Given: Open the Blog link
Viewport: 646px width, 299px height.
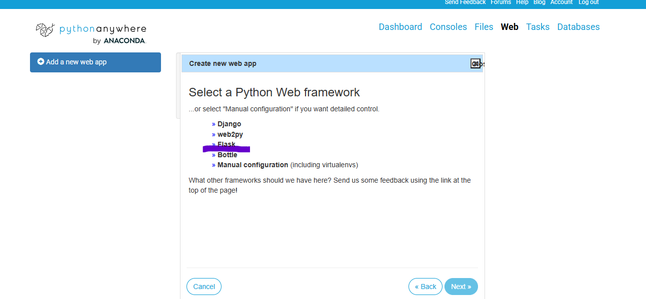Looking at the screenshot, I should (x=539, y=2).
